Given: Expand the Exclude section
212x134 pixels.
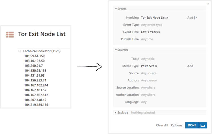Looking at the screenshot, I should pos(116,113).
